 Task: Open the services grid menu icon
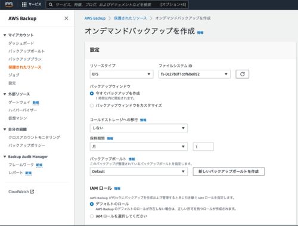coord(24,4)
